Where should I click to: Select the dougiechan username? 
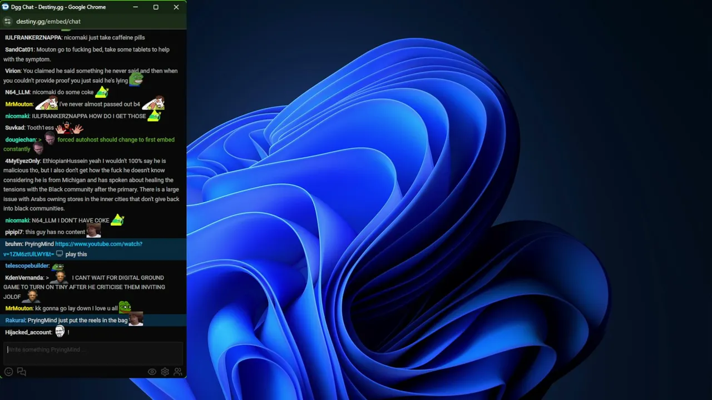point(21,139)
